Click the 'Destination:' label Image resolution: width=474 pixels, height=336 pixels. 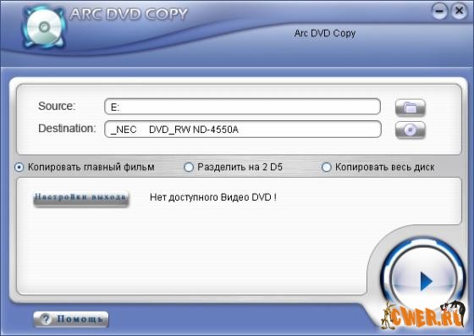pyautogui.click(x=67, y=129)
